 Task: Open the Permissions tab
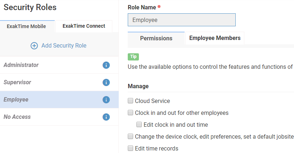(156, 38)
